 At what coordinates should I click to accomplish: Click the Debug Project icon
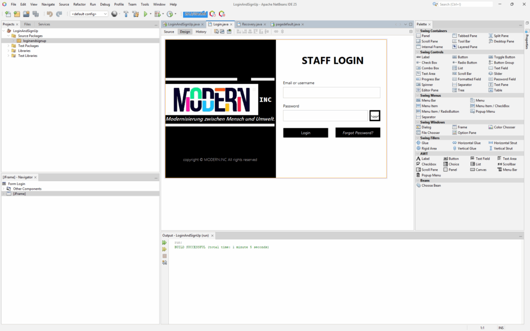(157, 14)
